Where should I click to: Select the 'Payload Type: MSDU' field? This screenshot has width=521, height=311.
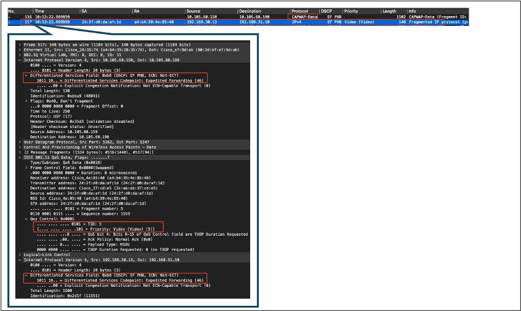tap(83, 244)
